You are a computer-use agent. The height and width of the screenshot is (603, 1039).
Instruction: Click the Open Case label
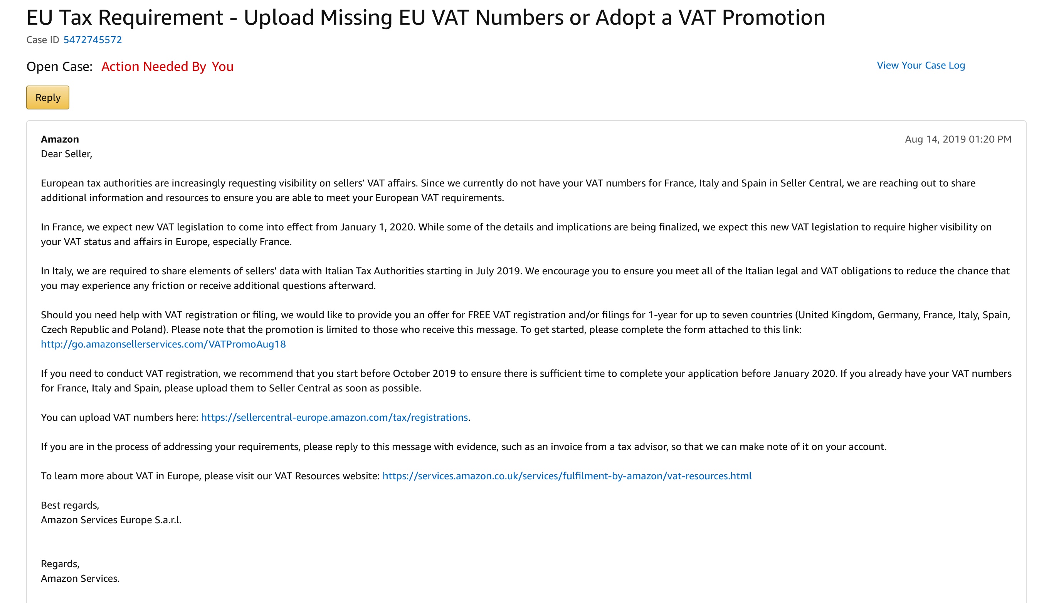tap(59, 67)
